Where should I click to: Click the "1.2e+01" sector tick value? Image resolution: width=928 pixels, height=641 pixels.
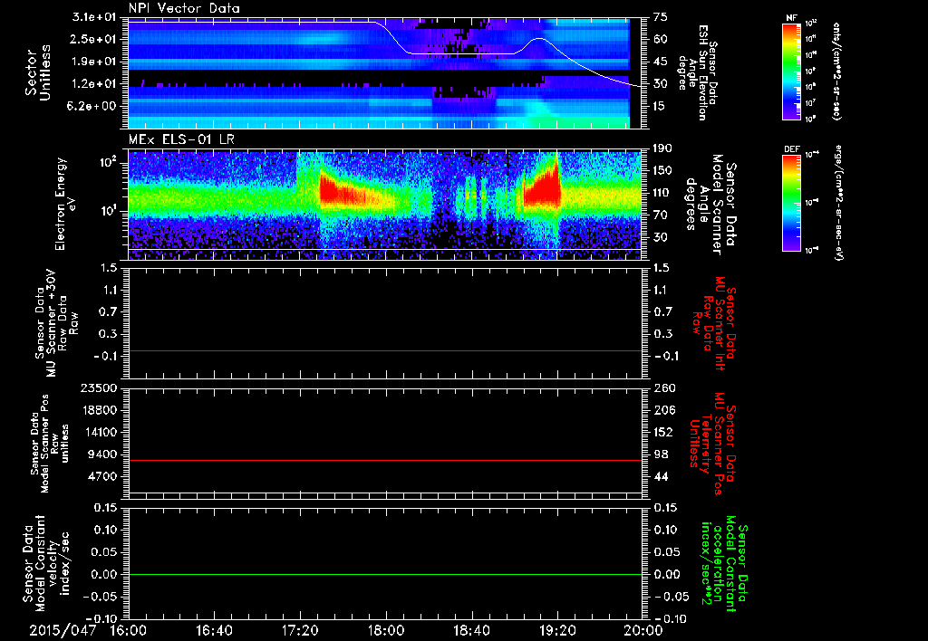click(x=96, y=83)
